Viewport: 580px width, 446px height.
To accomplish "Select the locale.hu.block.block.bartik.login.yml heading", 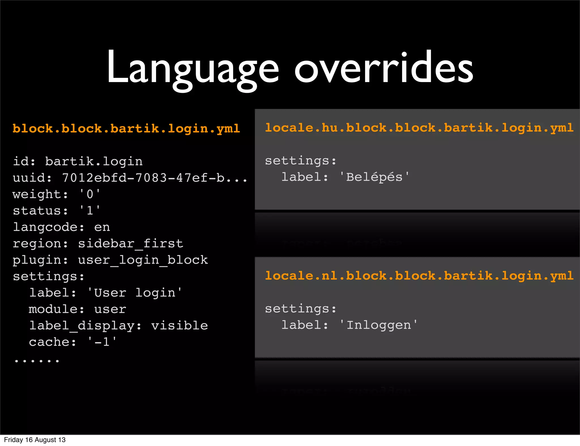I will click(419, 128).
